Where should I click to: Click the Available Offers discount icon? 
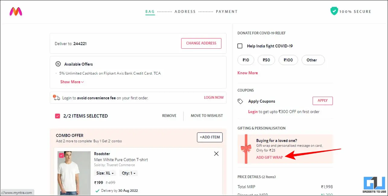pyautogui.click(x=58, y=64)
